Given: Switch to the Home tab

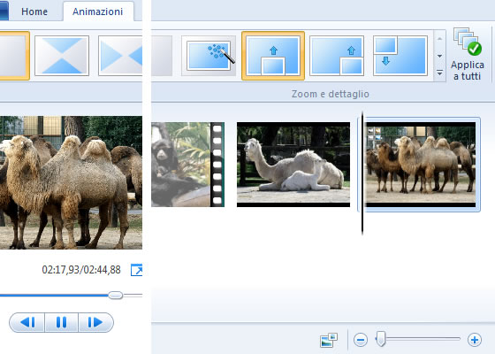Looking at the screenshot, I should coord(34,12).
